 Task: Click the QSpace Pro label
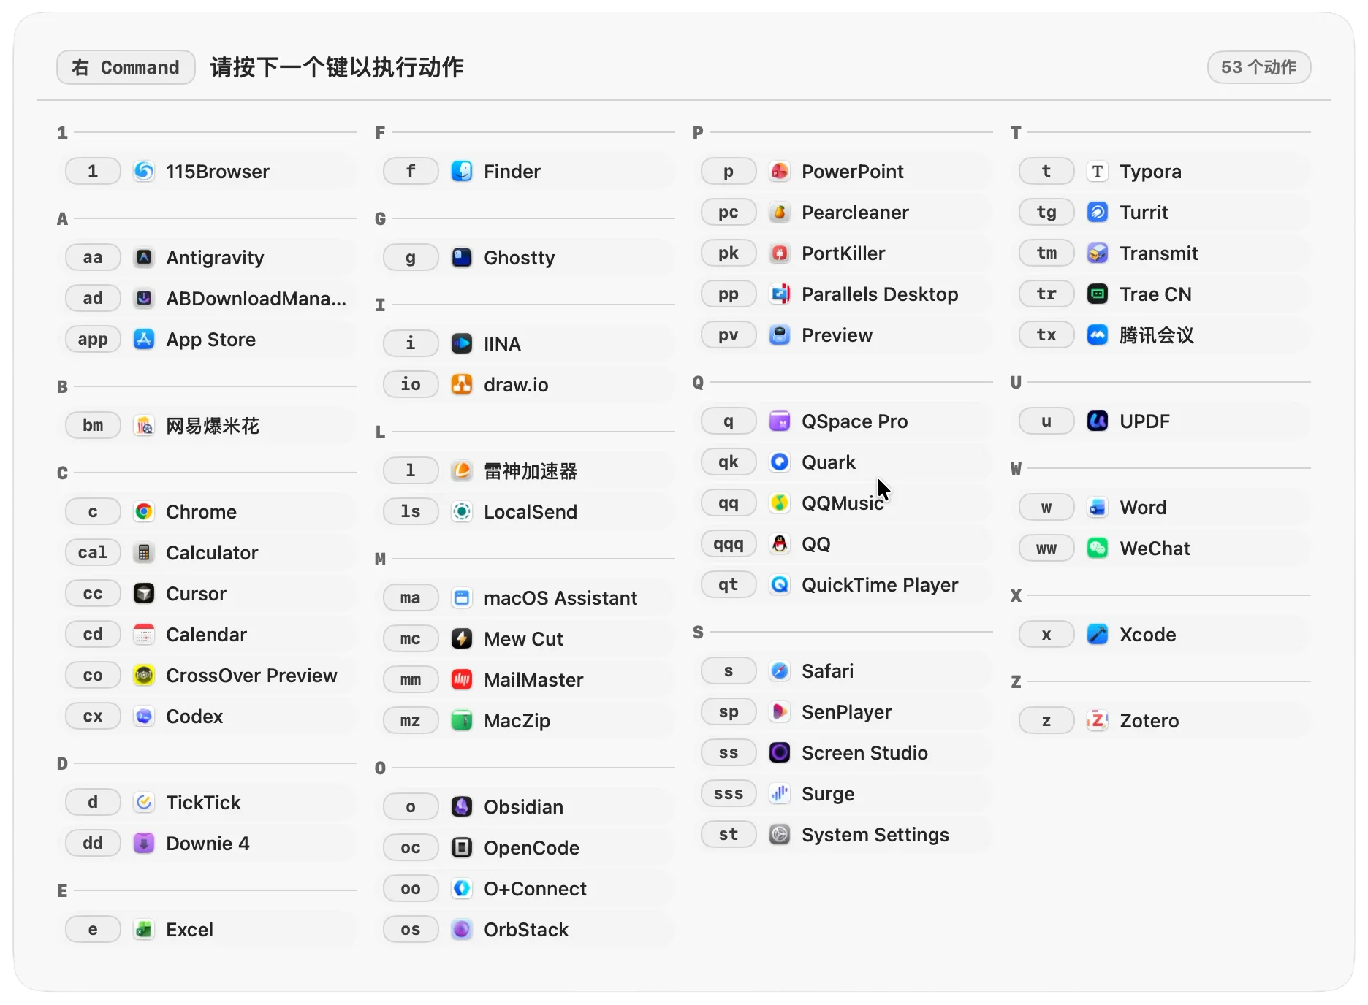coord(854,421)
